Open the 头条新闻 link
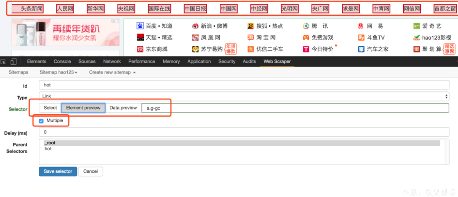This screenshot has width=458, height=197. tap(28, 9)
